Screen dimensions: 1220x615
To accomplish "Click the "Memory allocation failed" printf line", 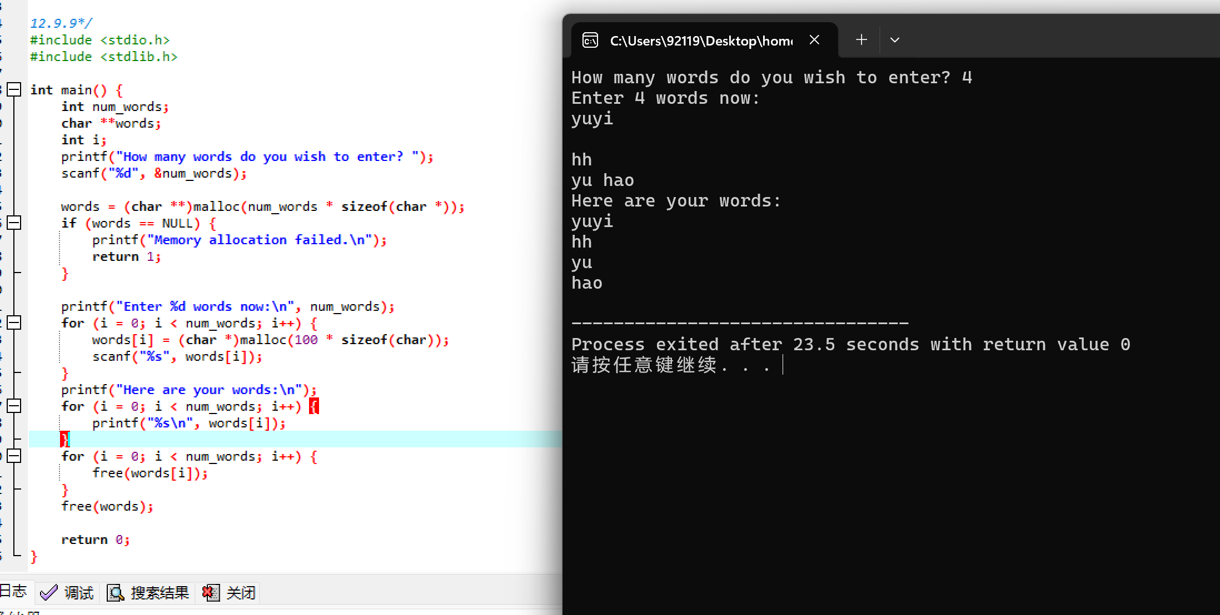I will pyautogui.click(x=240, y=240).
